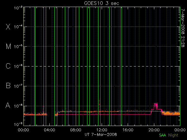Click the 12:00 time axis label
187x140 pixels.
pyautogui.click(x=102, y=130)
